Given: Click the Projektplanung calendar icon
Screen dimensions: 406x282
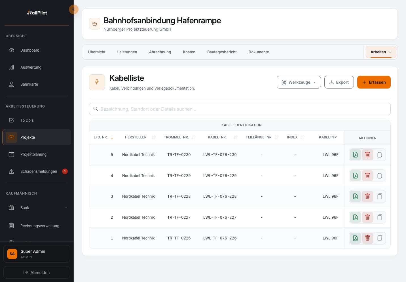Looking at the screenshot, I should 11,154.
